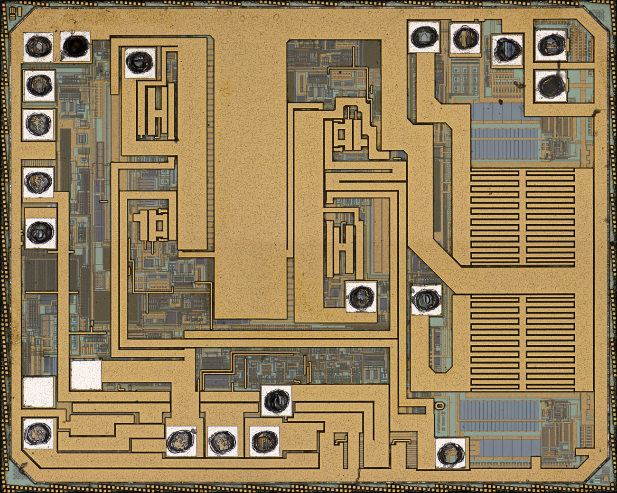Viewport: 617px width, 493px height.
Task: Click the upper comb-finger power transistor array
Action: 522,216
